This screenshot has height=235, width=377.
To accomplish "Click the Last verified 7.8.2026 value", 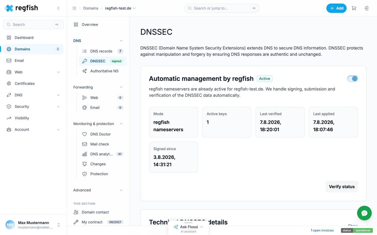I will tap(270, 126).
